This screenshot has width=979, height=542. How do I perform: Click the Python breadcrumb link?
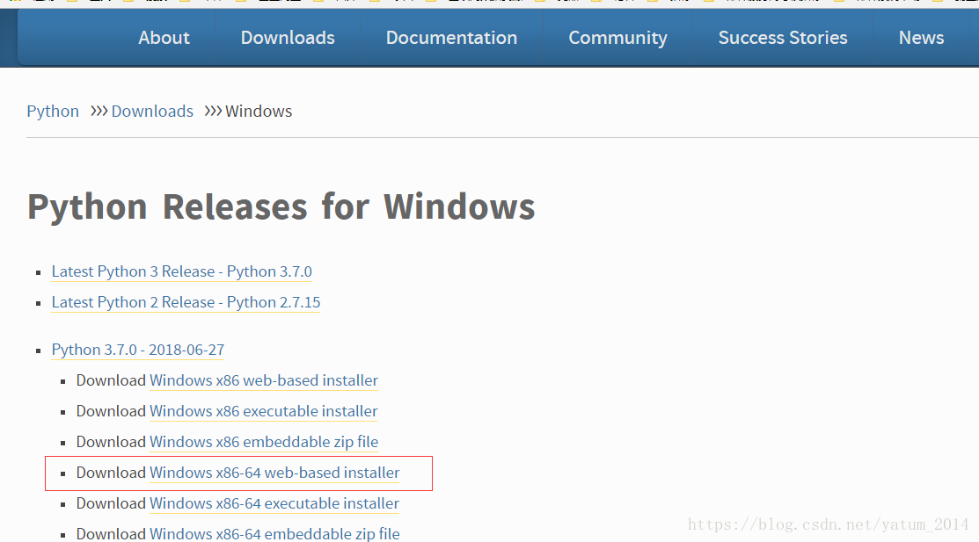click(52, 111)
